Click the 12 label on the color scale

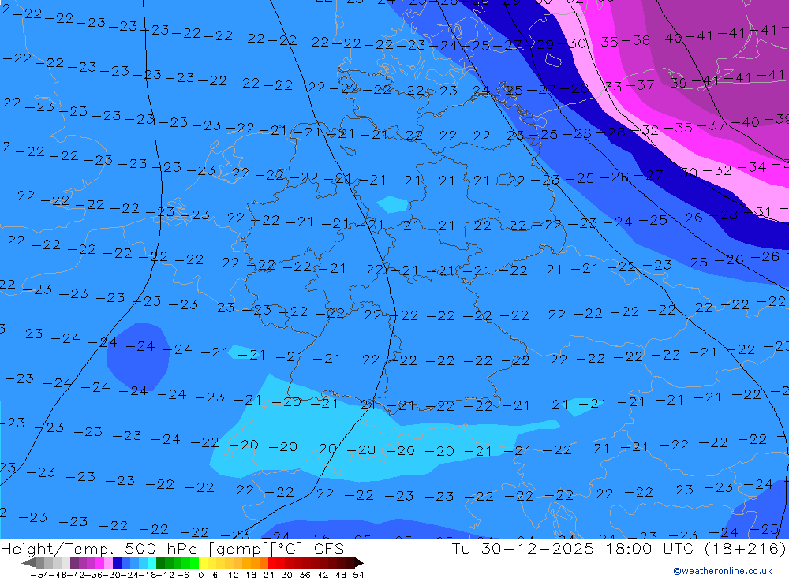pos(234,575)
